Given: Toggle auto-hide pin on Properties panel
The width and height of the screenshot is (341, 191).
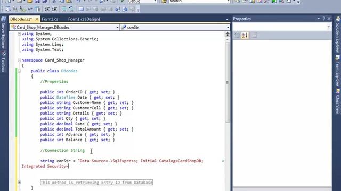Looking at the screenshot, I should click(324, 19).
